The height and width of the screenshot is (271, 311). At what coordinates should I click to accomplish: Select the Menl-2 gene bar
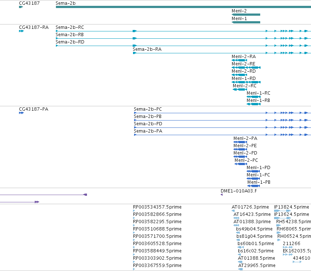[246, 15]
